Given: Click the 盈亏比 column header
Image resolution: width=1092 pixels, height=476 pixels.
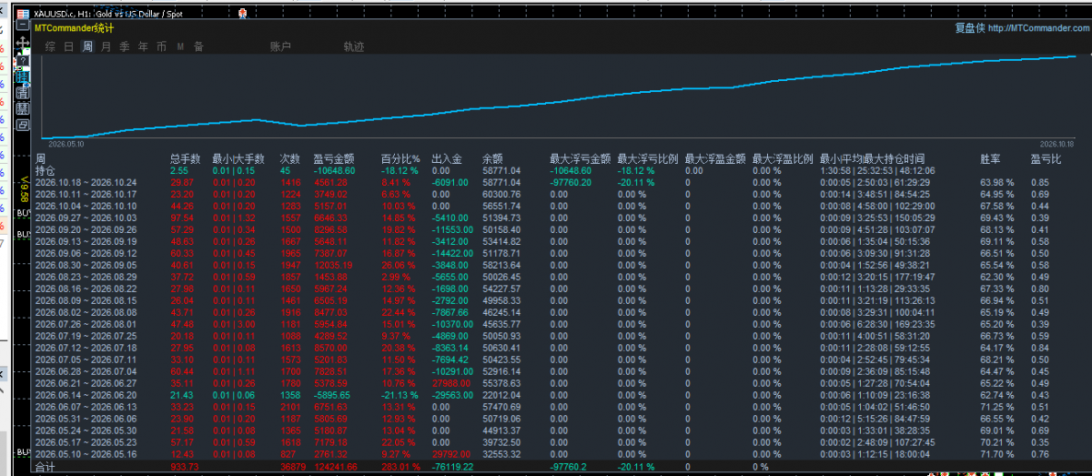Looking at the screenshot, I should [x=1045, y=158].
